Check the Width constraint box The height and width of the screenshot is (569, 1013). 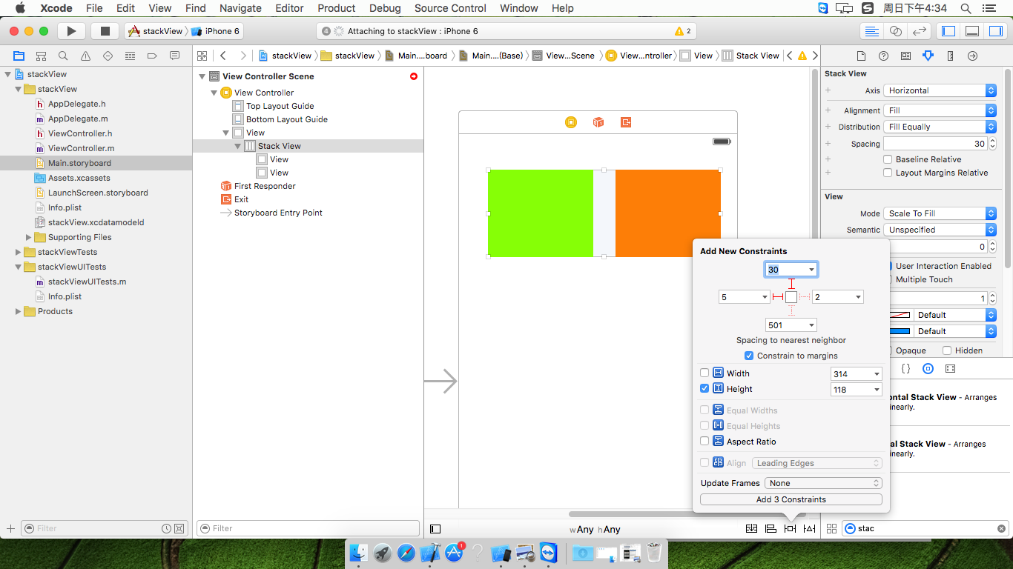705,373
